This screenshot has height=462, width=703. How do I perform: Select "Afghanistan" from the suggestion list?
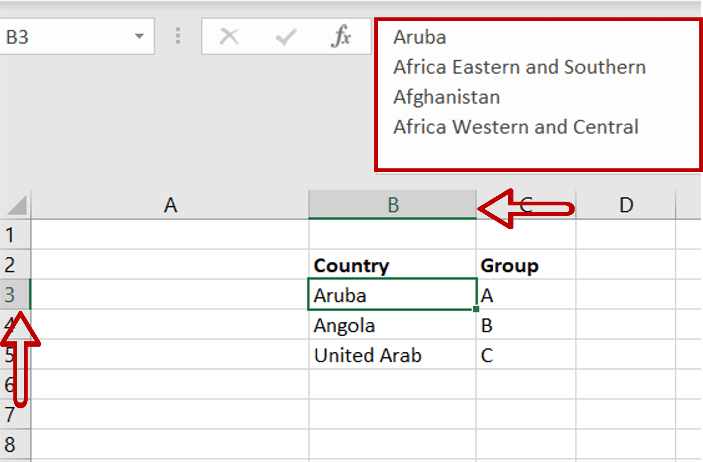click(446, 97)
